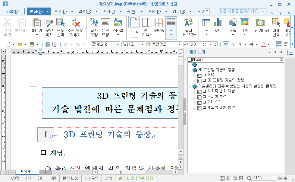Toggle underline 가 formatting button

coord(240,44)
